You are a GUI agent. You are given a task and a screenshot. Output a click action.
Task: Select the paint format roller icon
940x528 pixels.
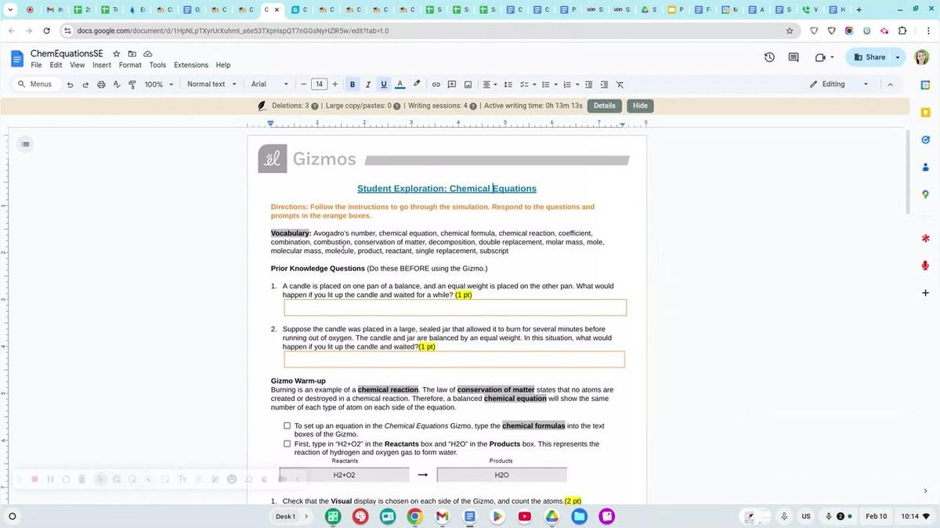point(132,85)
